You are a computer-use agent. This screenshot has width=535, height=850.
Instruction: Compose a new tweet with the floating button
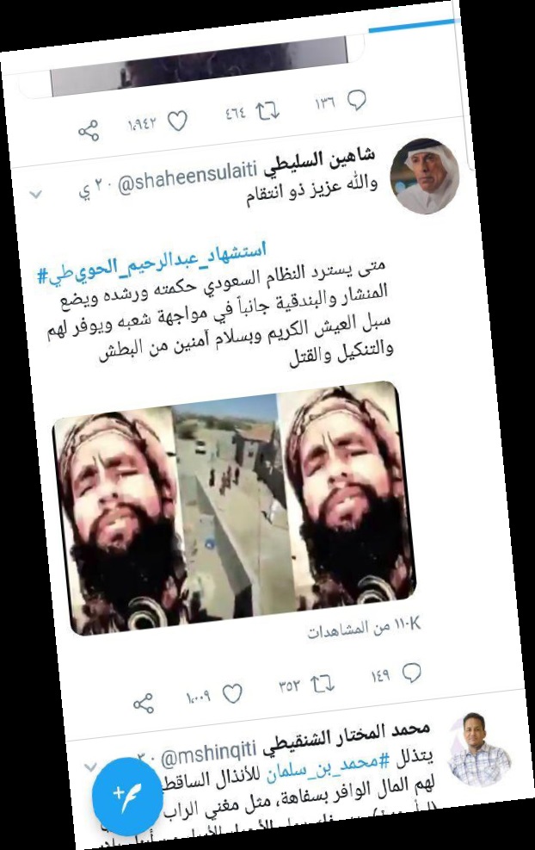(x=127, y=796)
